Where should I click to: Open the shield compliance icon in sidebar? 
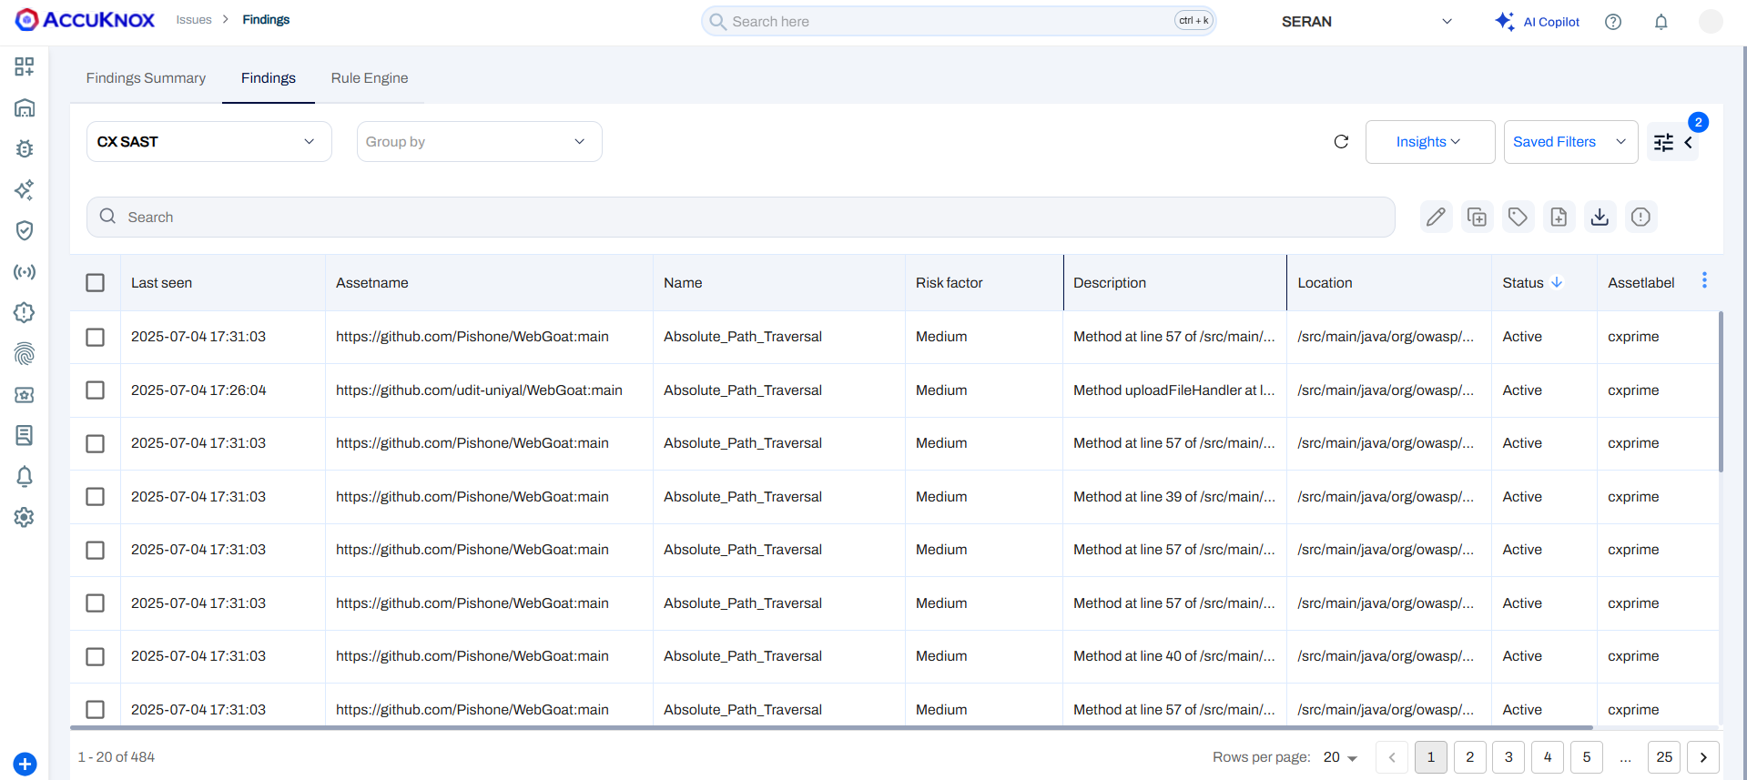pos(25,230)
